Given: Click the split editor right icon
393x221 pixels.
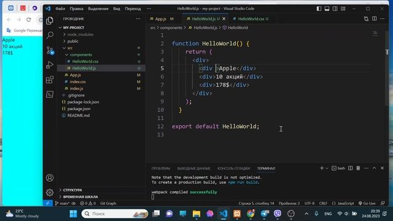Looking at the screenshot, I should coord(374,18).
